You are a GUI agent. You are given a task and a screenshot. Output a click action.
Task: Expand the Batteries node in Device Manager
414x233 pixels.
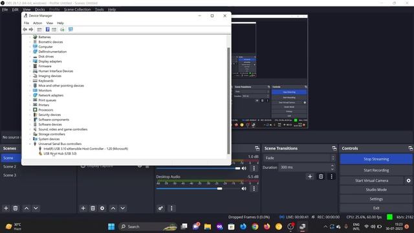[x=30, y=37]
